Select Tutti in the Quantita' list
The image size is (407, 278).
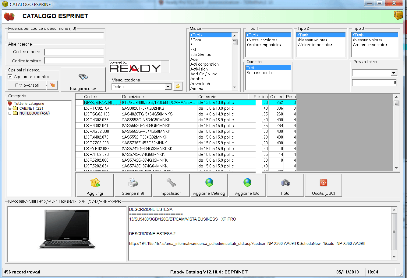coord(268,68)
